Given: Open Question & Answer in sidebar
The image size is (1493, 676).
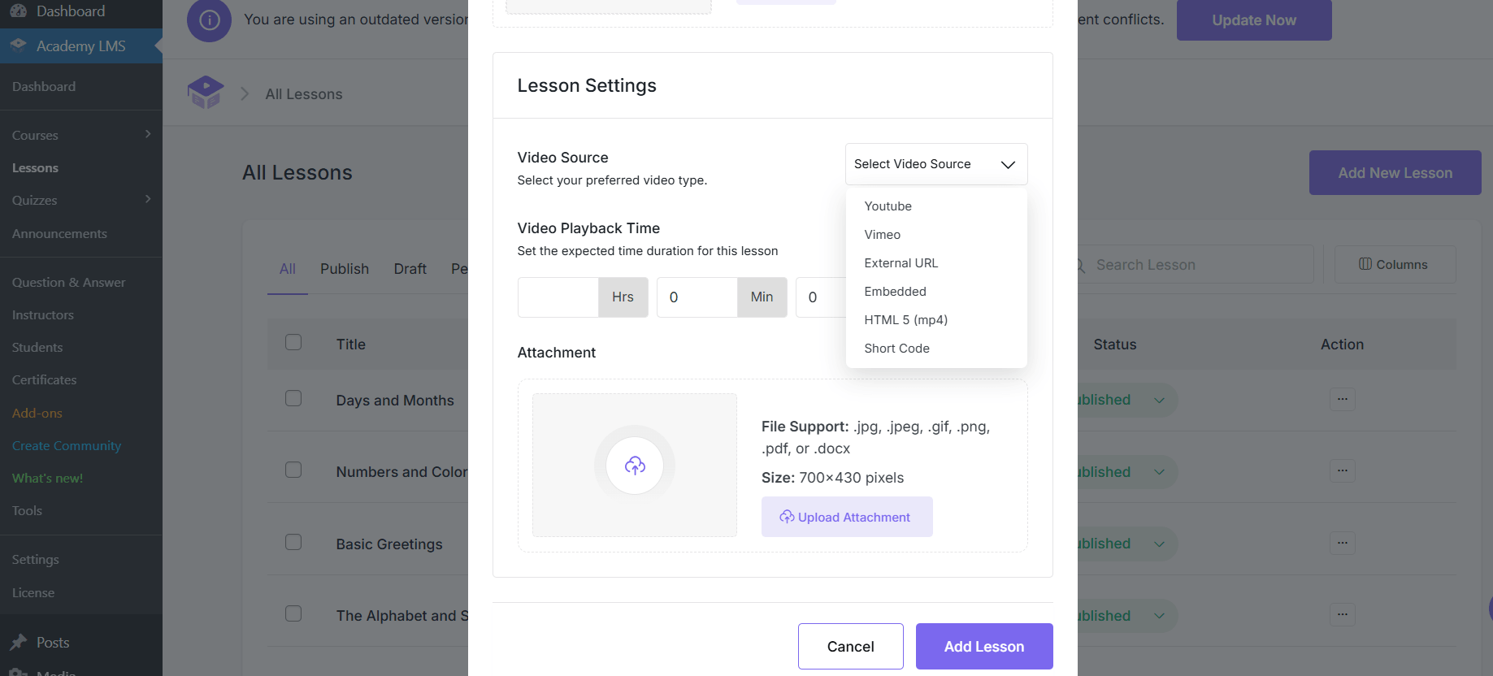Looking at the screenshot, I should 69,282.
